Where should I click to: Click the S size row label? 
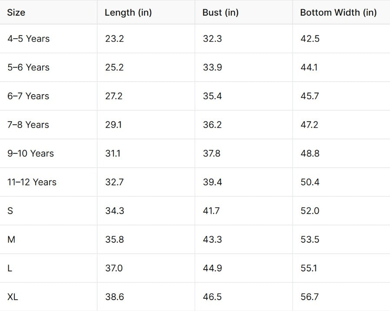click(10, 211)
